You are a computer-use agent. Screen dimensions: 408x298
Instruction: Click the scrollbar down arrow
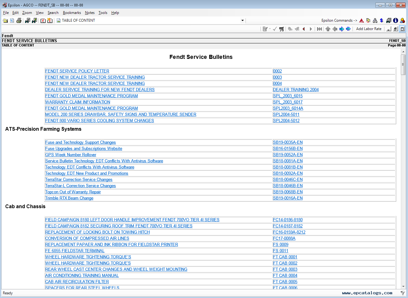pyautogui.click(x=403, y=287)
